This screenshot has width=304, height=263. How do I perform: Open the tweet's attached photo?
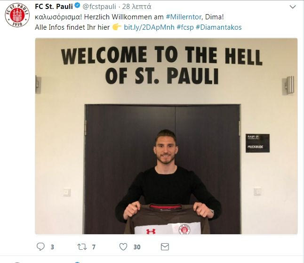[166, 136]
